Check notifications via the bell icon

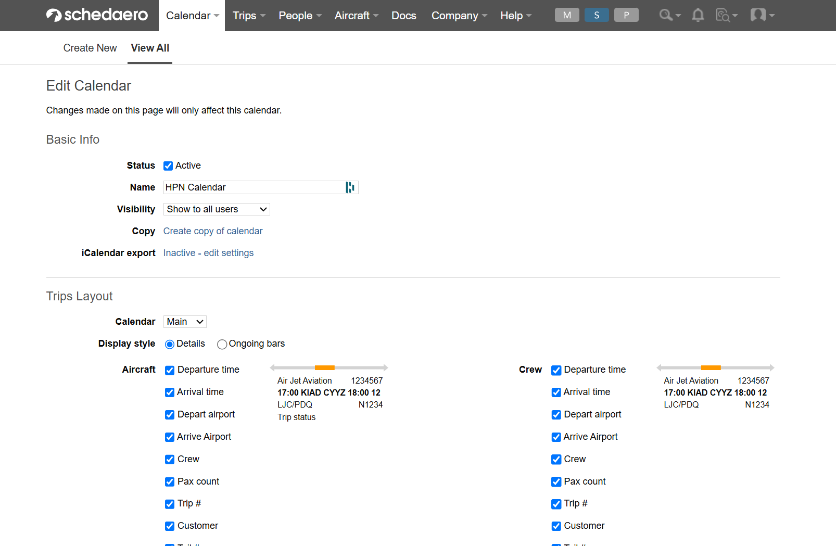[698, 15]
